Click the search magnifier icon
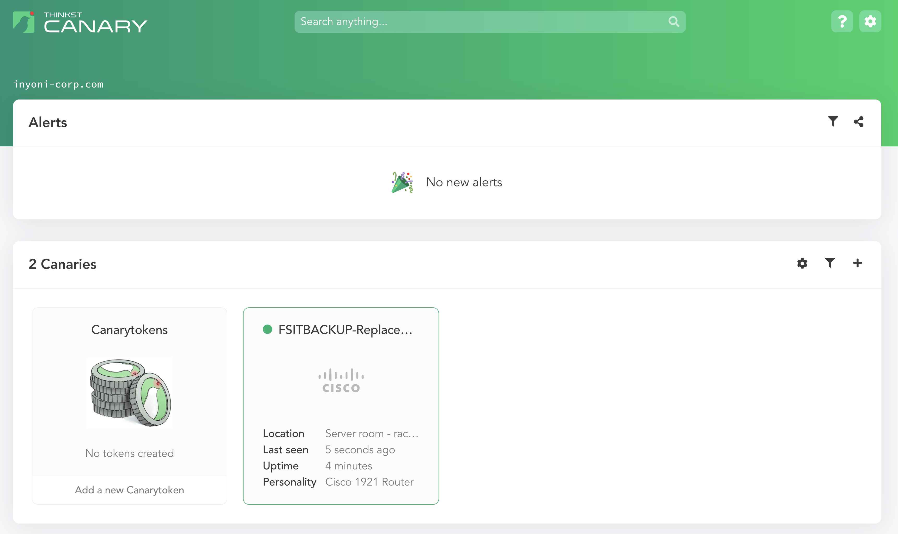898x534 pixels. click(674, 22)
